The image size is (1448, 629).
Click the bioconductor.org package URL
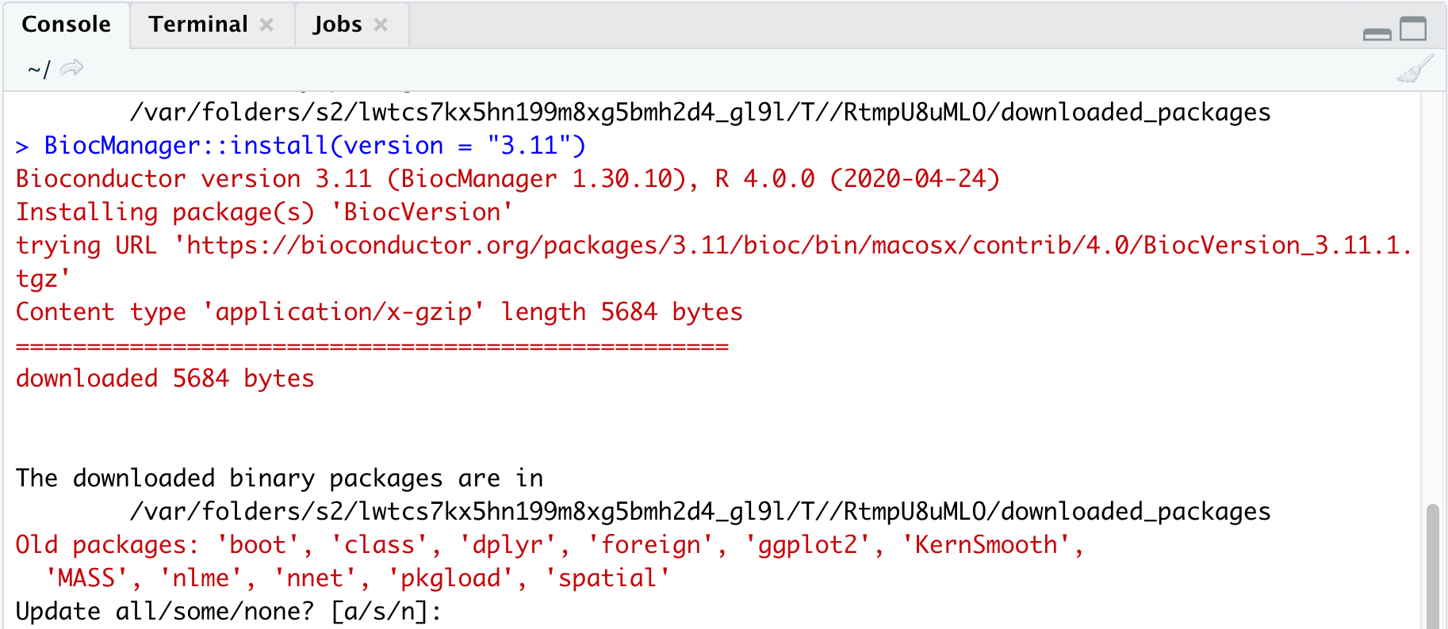(x=793, y=246)
